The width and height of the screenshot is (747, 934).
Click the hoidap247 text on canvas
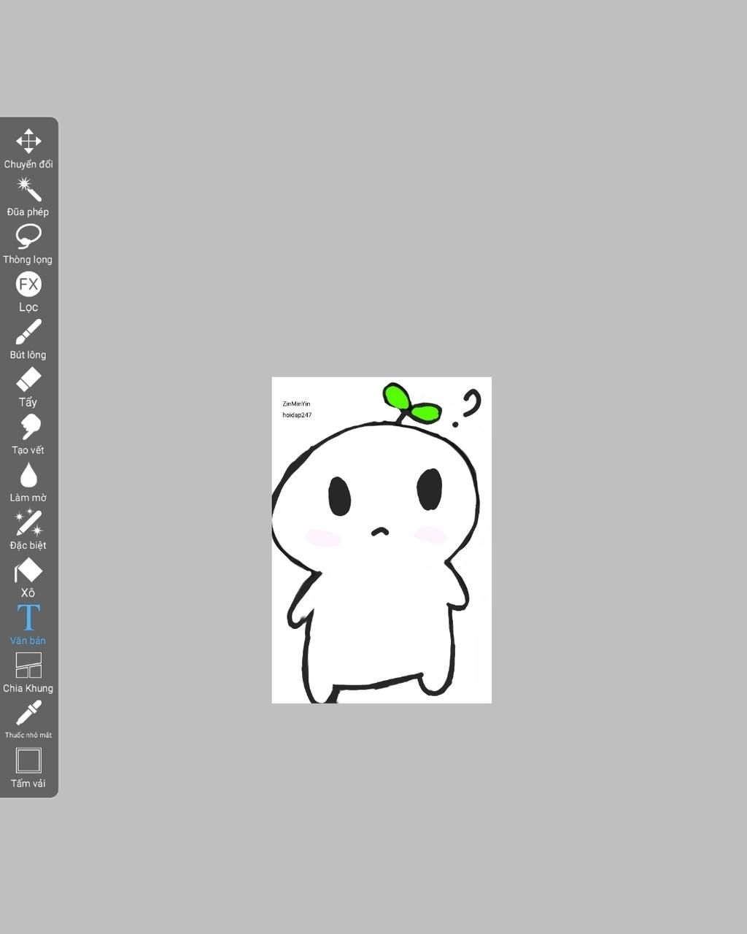click(297, 415)
